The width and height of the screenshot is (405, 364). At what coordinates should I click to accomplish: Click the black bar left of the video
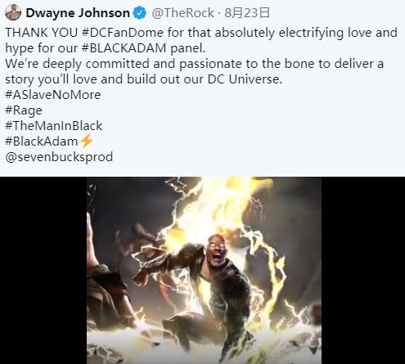(x=43, y=271)
